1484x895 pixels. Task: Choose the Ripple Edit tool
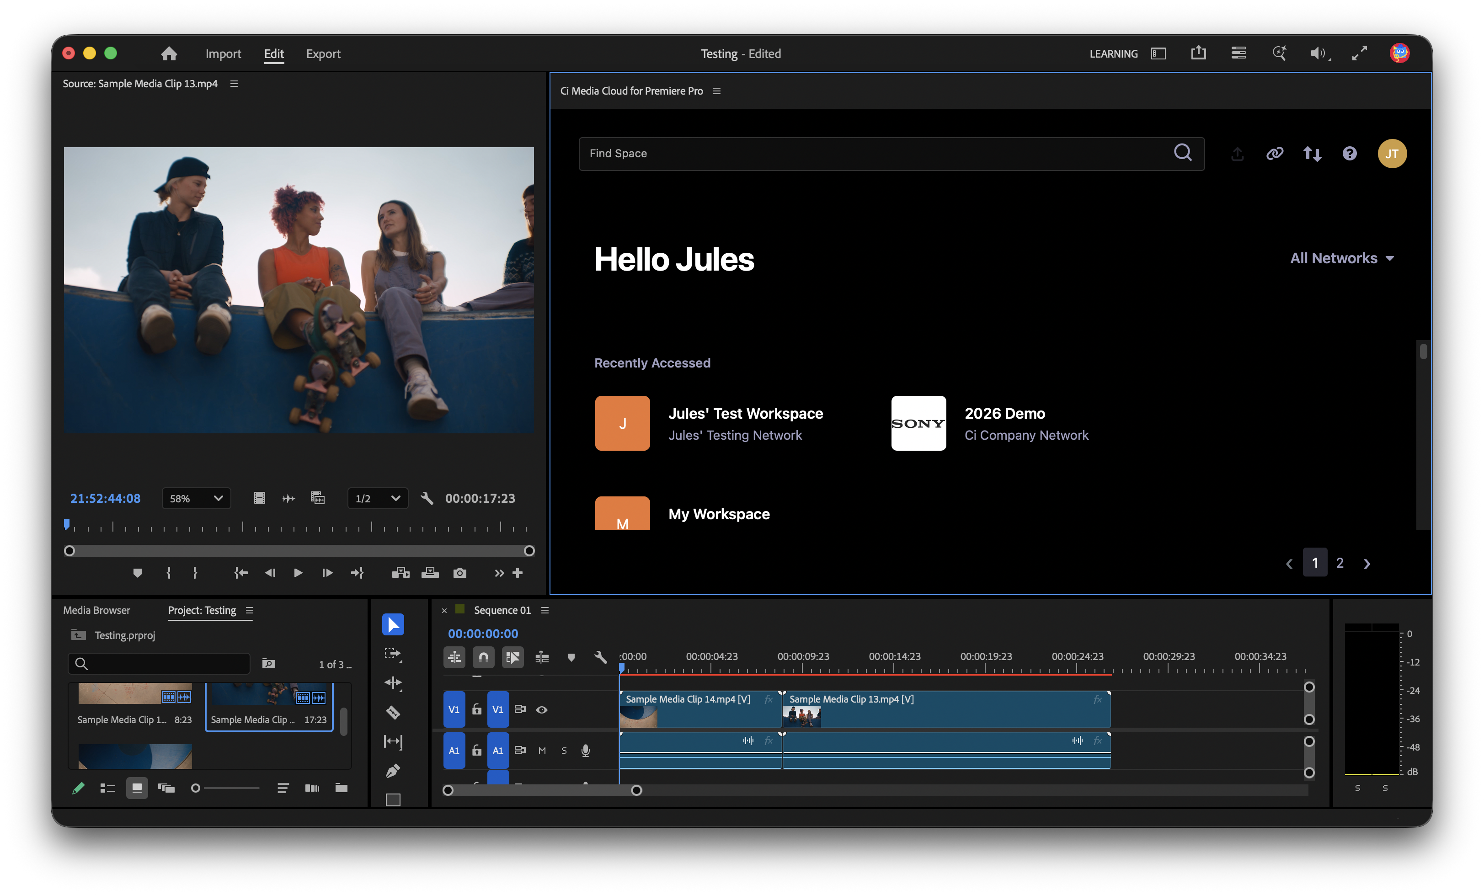[x=393, y=683]
